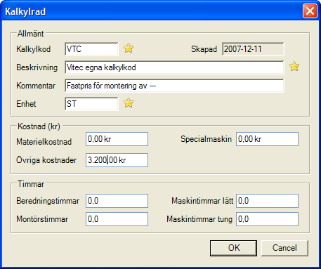
Task: Click the Maskintimmar tung field
Action: coord(267,219)
